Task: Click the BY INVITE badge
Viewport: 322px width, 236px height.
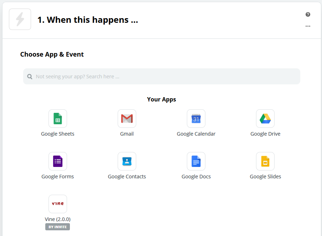Action: [x=58, y=227]
